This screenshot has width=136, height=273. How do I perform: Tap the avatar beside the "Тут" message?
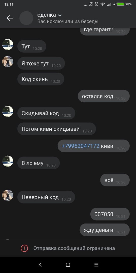tap(8, 44)
